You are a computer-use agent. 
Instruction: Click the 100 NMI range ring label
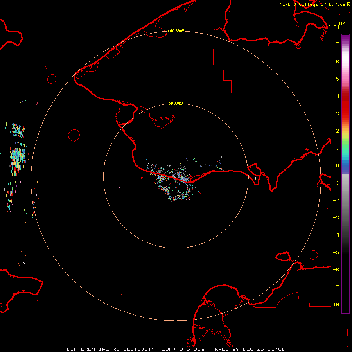pos(176,31)
